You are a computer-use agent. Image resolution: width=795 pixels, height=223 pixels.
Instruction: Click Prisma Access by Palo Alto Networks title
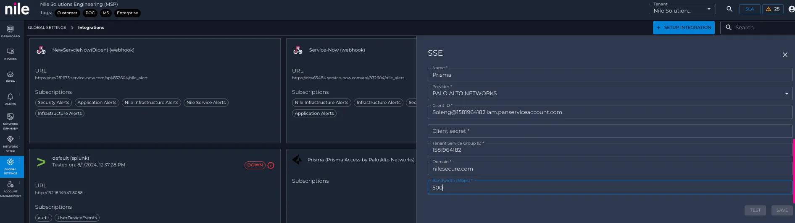click(x=361, y=160)
